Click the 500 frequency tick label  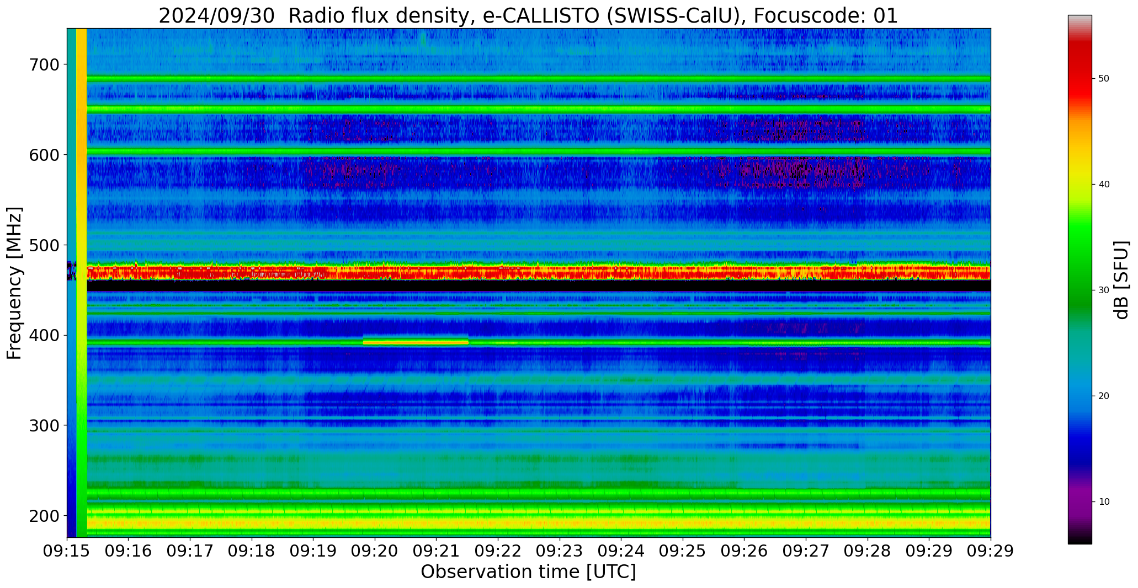click(44, 245)
